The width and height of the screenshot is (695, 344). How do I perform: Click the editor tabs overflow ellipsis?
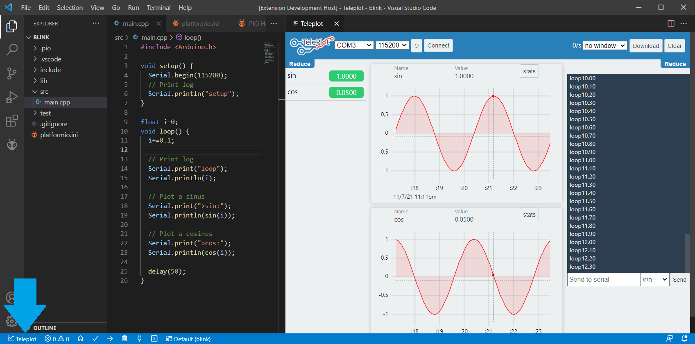point(274,23)
